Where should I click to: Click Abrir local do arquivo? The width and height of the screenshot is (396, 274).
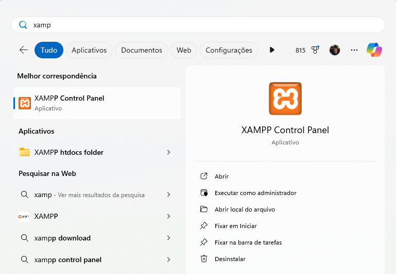[x=245, y=209]
